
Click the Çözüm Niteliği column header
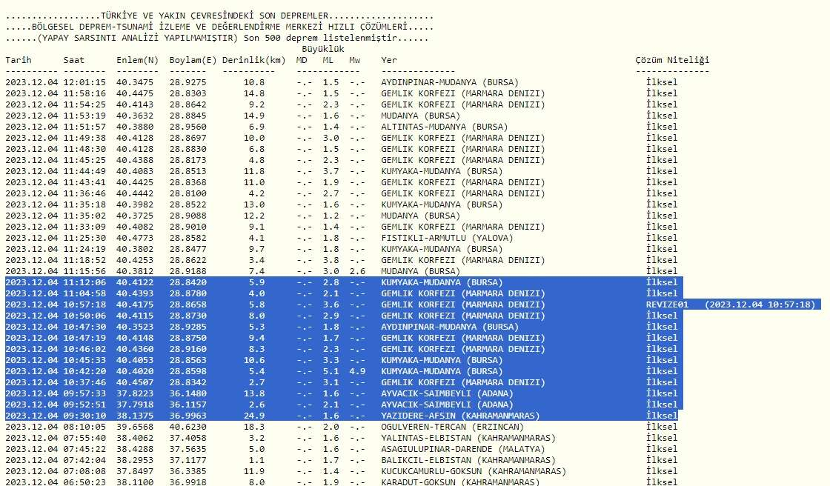pos(672,59)
